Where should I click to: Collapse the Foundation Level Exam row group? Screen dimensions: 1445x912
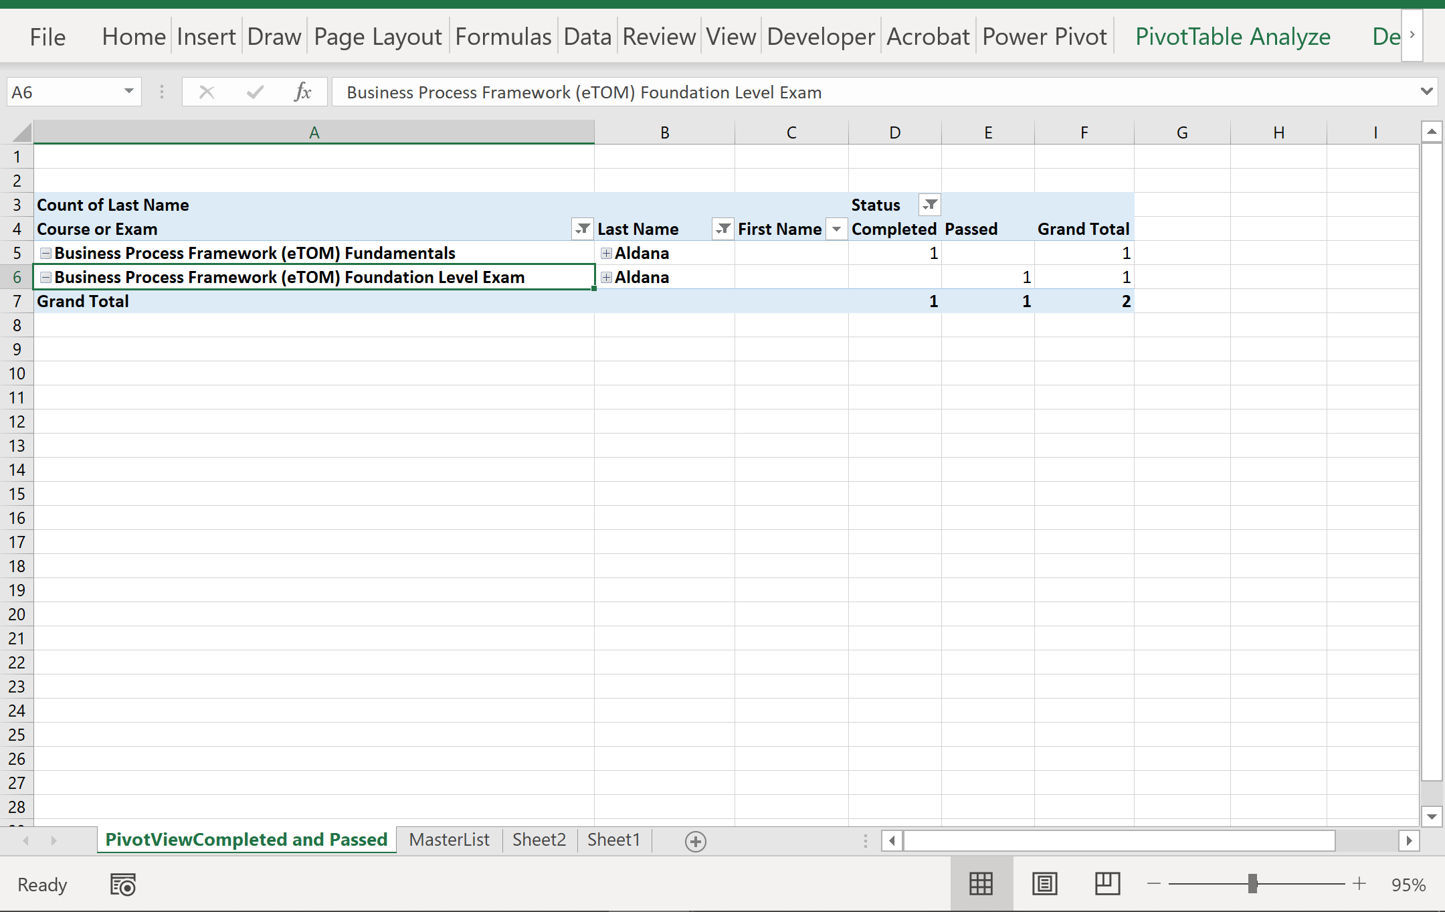point(45,277)
